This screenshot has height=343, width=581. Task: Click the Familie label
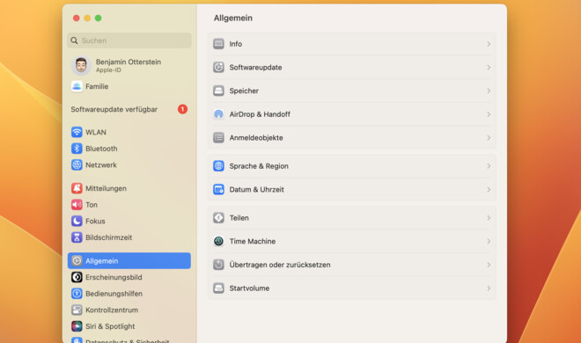[97, 86]
